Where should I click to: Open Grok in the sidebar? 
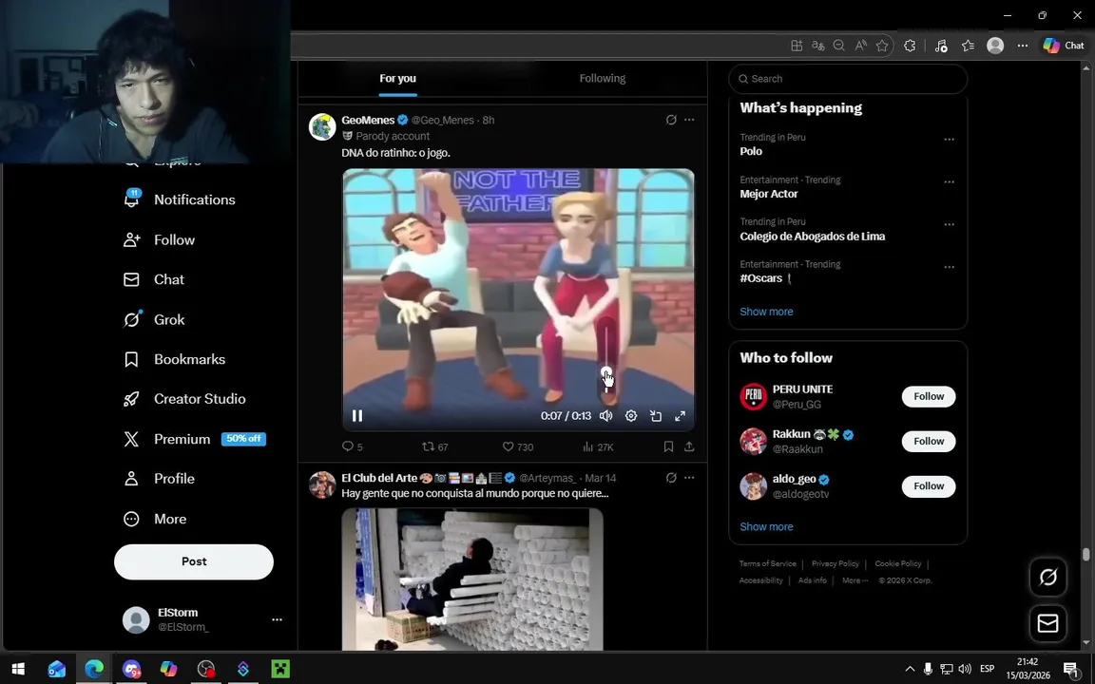click(x=154, y=319)
